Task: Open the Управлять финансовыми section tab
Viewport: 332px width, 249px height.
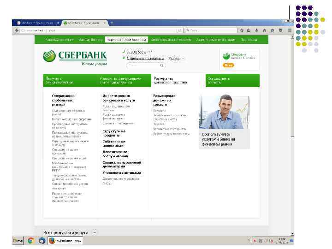Action: [125, 80]
